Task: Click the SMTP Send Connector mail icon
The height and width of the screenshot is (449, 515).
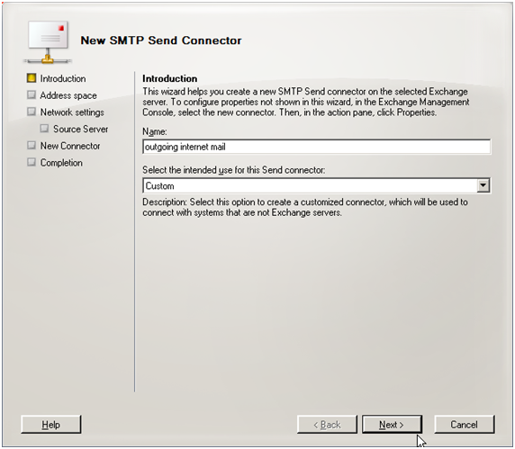Action: pos(48,42)
